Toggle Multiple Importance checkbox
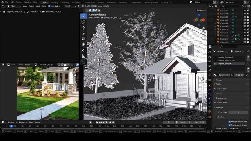 pyautogui.click(x=229, y=122)
